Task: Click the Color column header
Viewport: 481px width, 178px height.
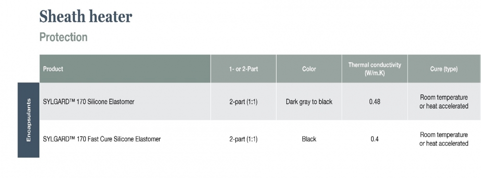Action: [x=309, y=69]
